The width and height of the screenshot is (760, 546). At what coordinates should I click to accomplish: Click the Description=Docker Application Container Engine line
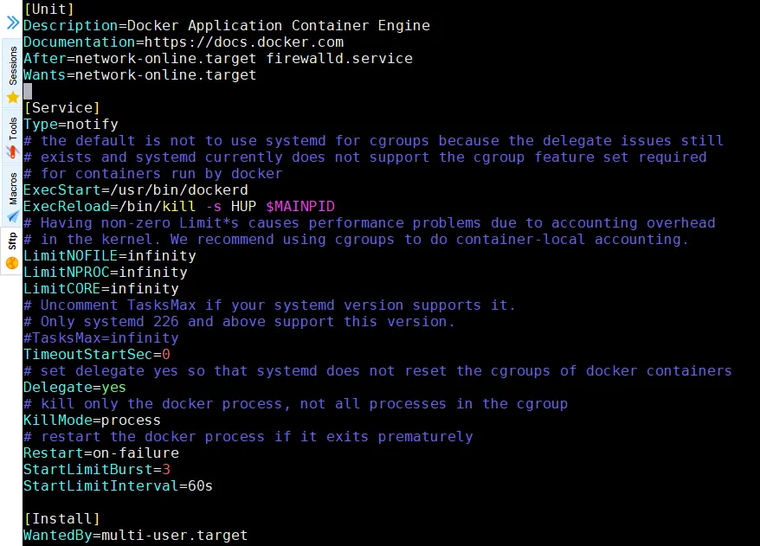click(x=227, y=26)
